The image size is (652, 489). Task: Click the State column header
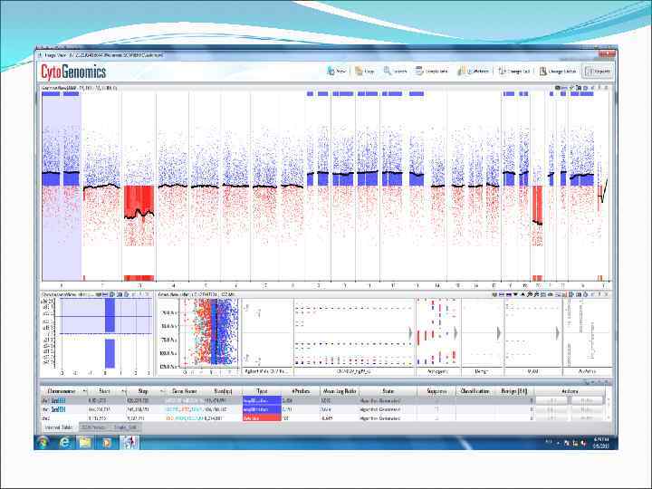pos(388,391)
